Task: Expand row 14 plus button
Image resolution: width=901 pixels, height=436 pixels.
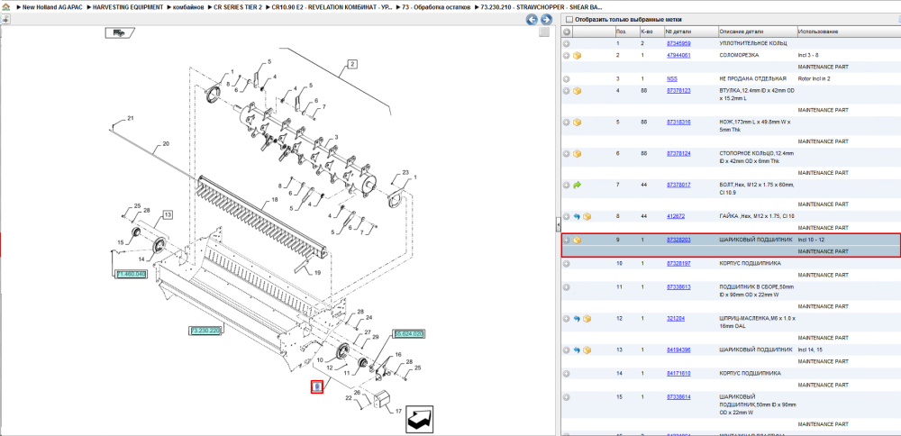Action: [567, 373]
